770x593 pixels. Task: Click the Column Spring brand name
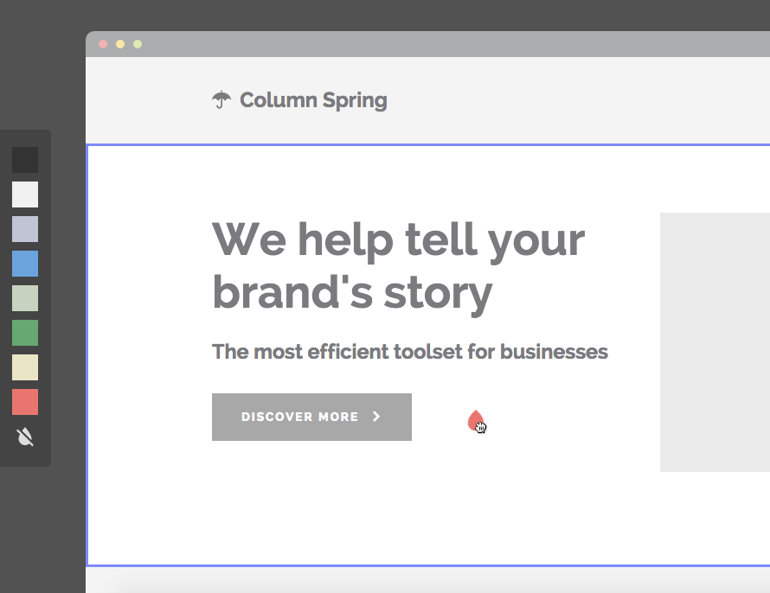point(313,100)
